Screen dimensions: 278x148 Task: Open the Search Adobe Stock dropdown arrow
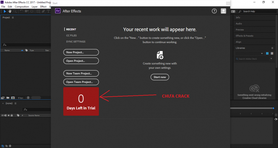click(271, 59)
